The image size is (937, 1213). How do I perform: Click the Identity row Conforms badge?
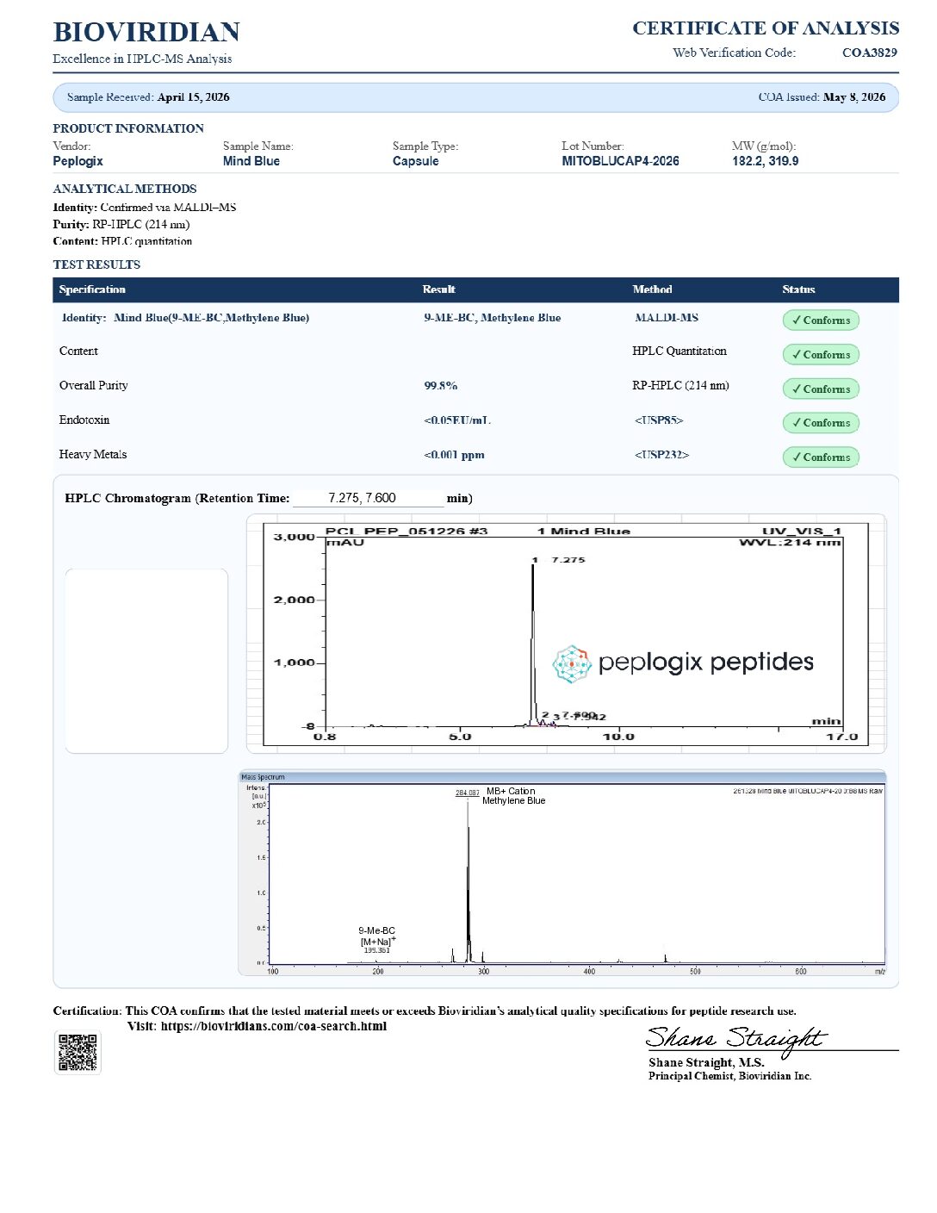coord(821,320)
